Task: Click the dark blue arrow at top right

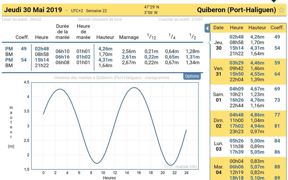Action: pos(274,1)
